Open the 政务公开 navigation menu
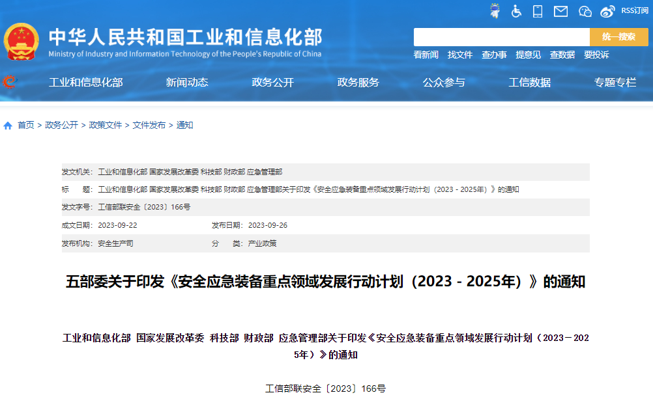The width and height of the screenshot is (653, 395). point(272,83)
